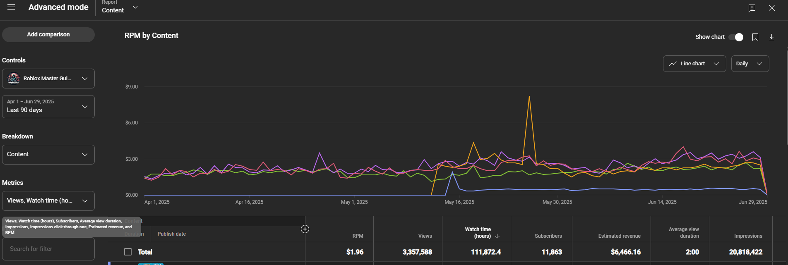Change chart type from Line chart dropdown
The height and width of the screenshot is (265, 788).
pyautogui.click(x=694, y=64)
